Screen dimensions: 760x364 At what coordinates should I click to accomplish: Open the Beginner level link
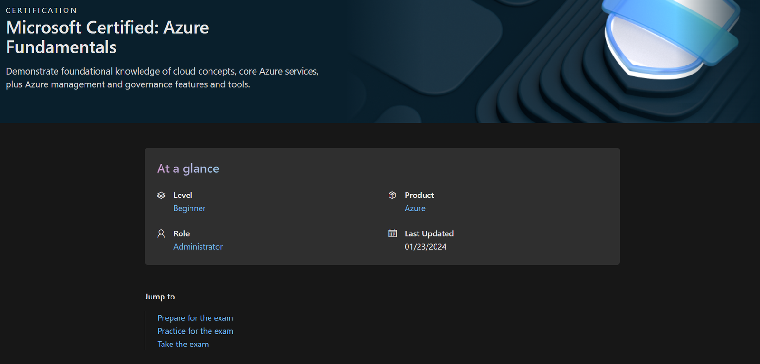(190, 208)
